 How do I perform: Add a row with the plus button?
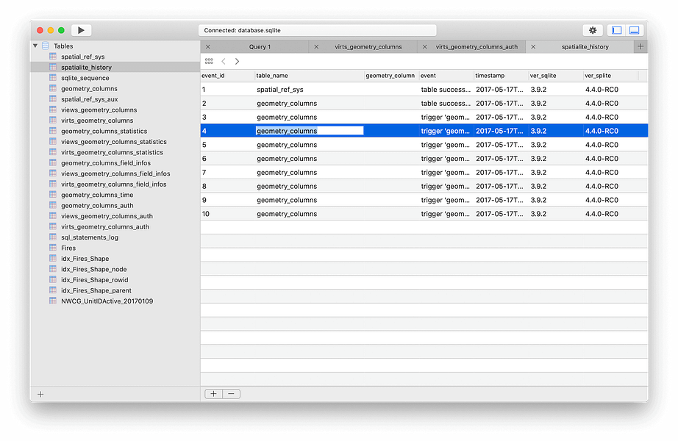(x=213, y=394)
